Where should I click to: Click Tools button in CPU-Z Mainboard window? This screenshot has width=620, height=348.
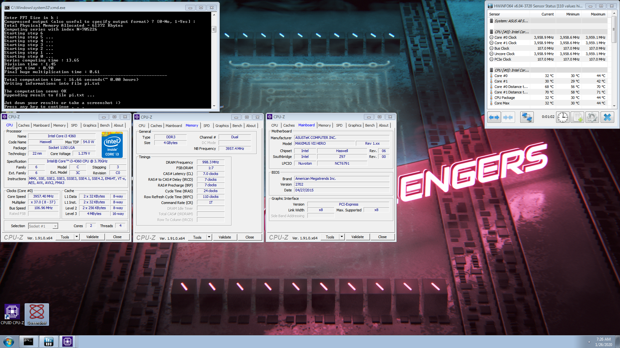(x=330, y=237)
